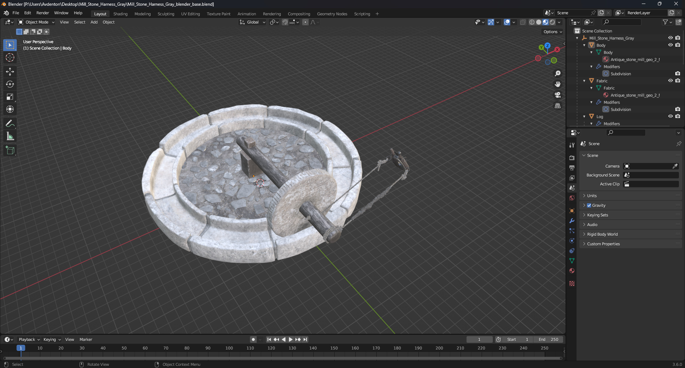Disable render for Fabric object camera icon
685x368 pixels.
678,81
